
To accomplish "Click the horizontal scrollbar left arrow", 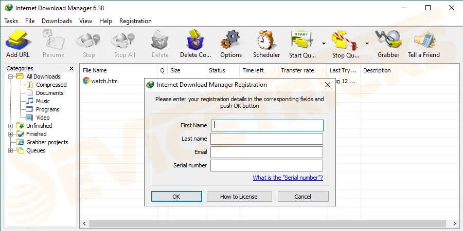I will tap(84, 224).
